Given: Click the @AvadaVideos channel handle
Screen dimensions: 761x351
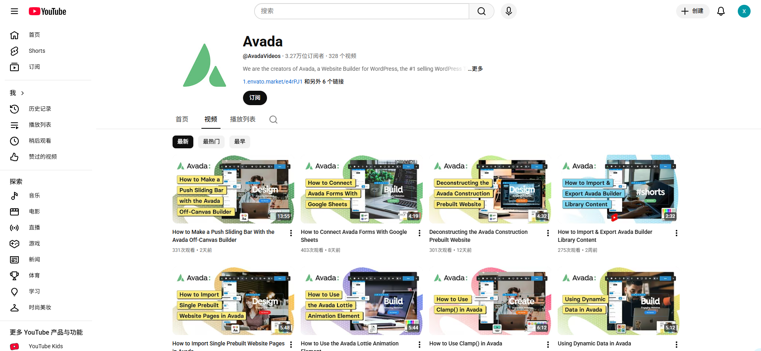Looking at the screenshot, I should tap(262, 56).
